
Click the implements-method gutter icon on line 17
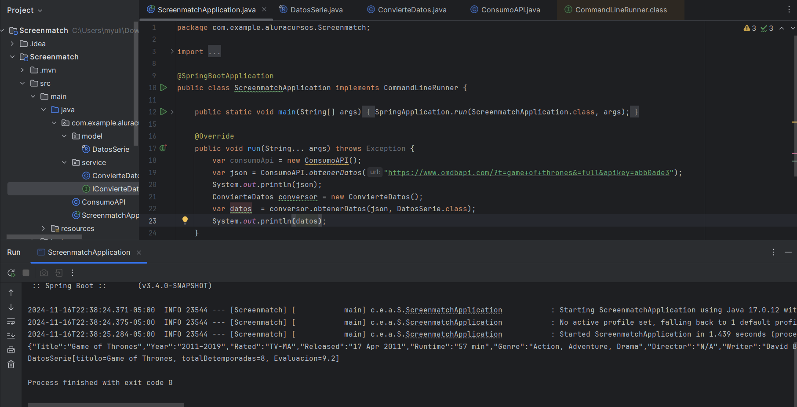pyautogui.click(x=163, y=148)
